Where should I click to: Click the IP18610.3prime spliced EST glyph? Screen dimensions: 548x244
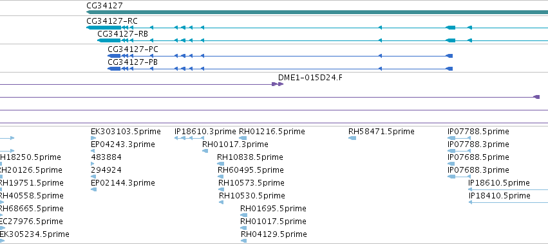click(x=189, y=138)
